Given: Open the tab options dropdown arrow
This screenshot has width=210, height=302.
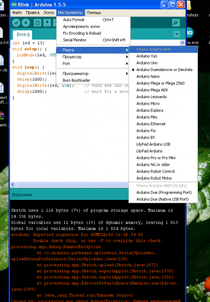Looking at the screenshot, I should tap(176, 34).
